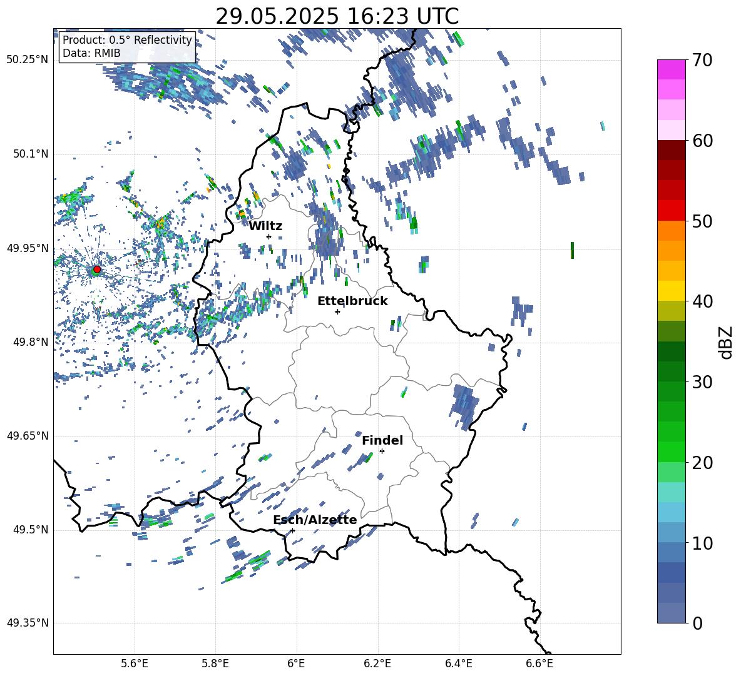Click the 6°E longitude label
The width and height of the screenshot is (741, 676).
click(296, 663)
